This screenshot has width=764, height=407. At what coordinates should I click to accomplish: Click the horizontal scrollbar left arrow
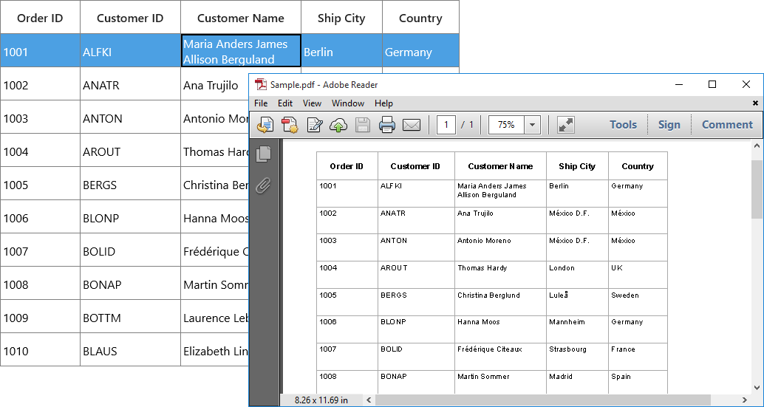[x=369, y=400]
